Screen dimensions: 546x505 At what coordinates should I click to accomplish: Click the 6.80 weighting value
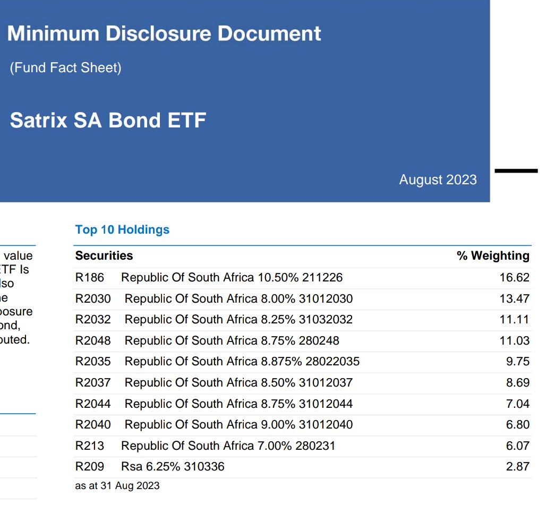[x=518, y=425]
